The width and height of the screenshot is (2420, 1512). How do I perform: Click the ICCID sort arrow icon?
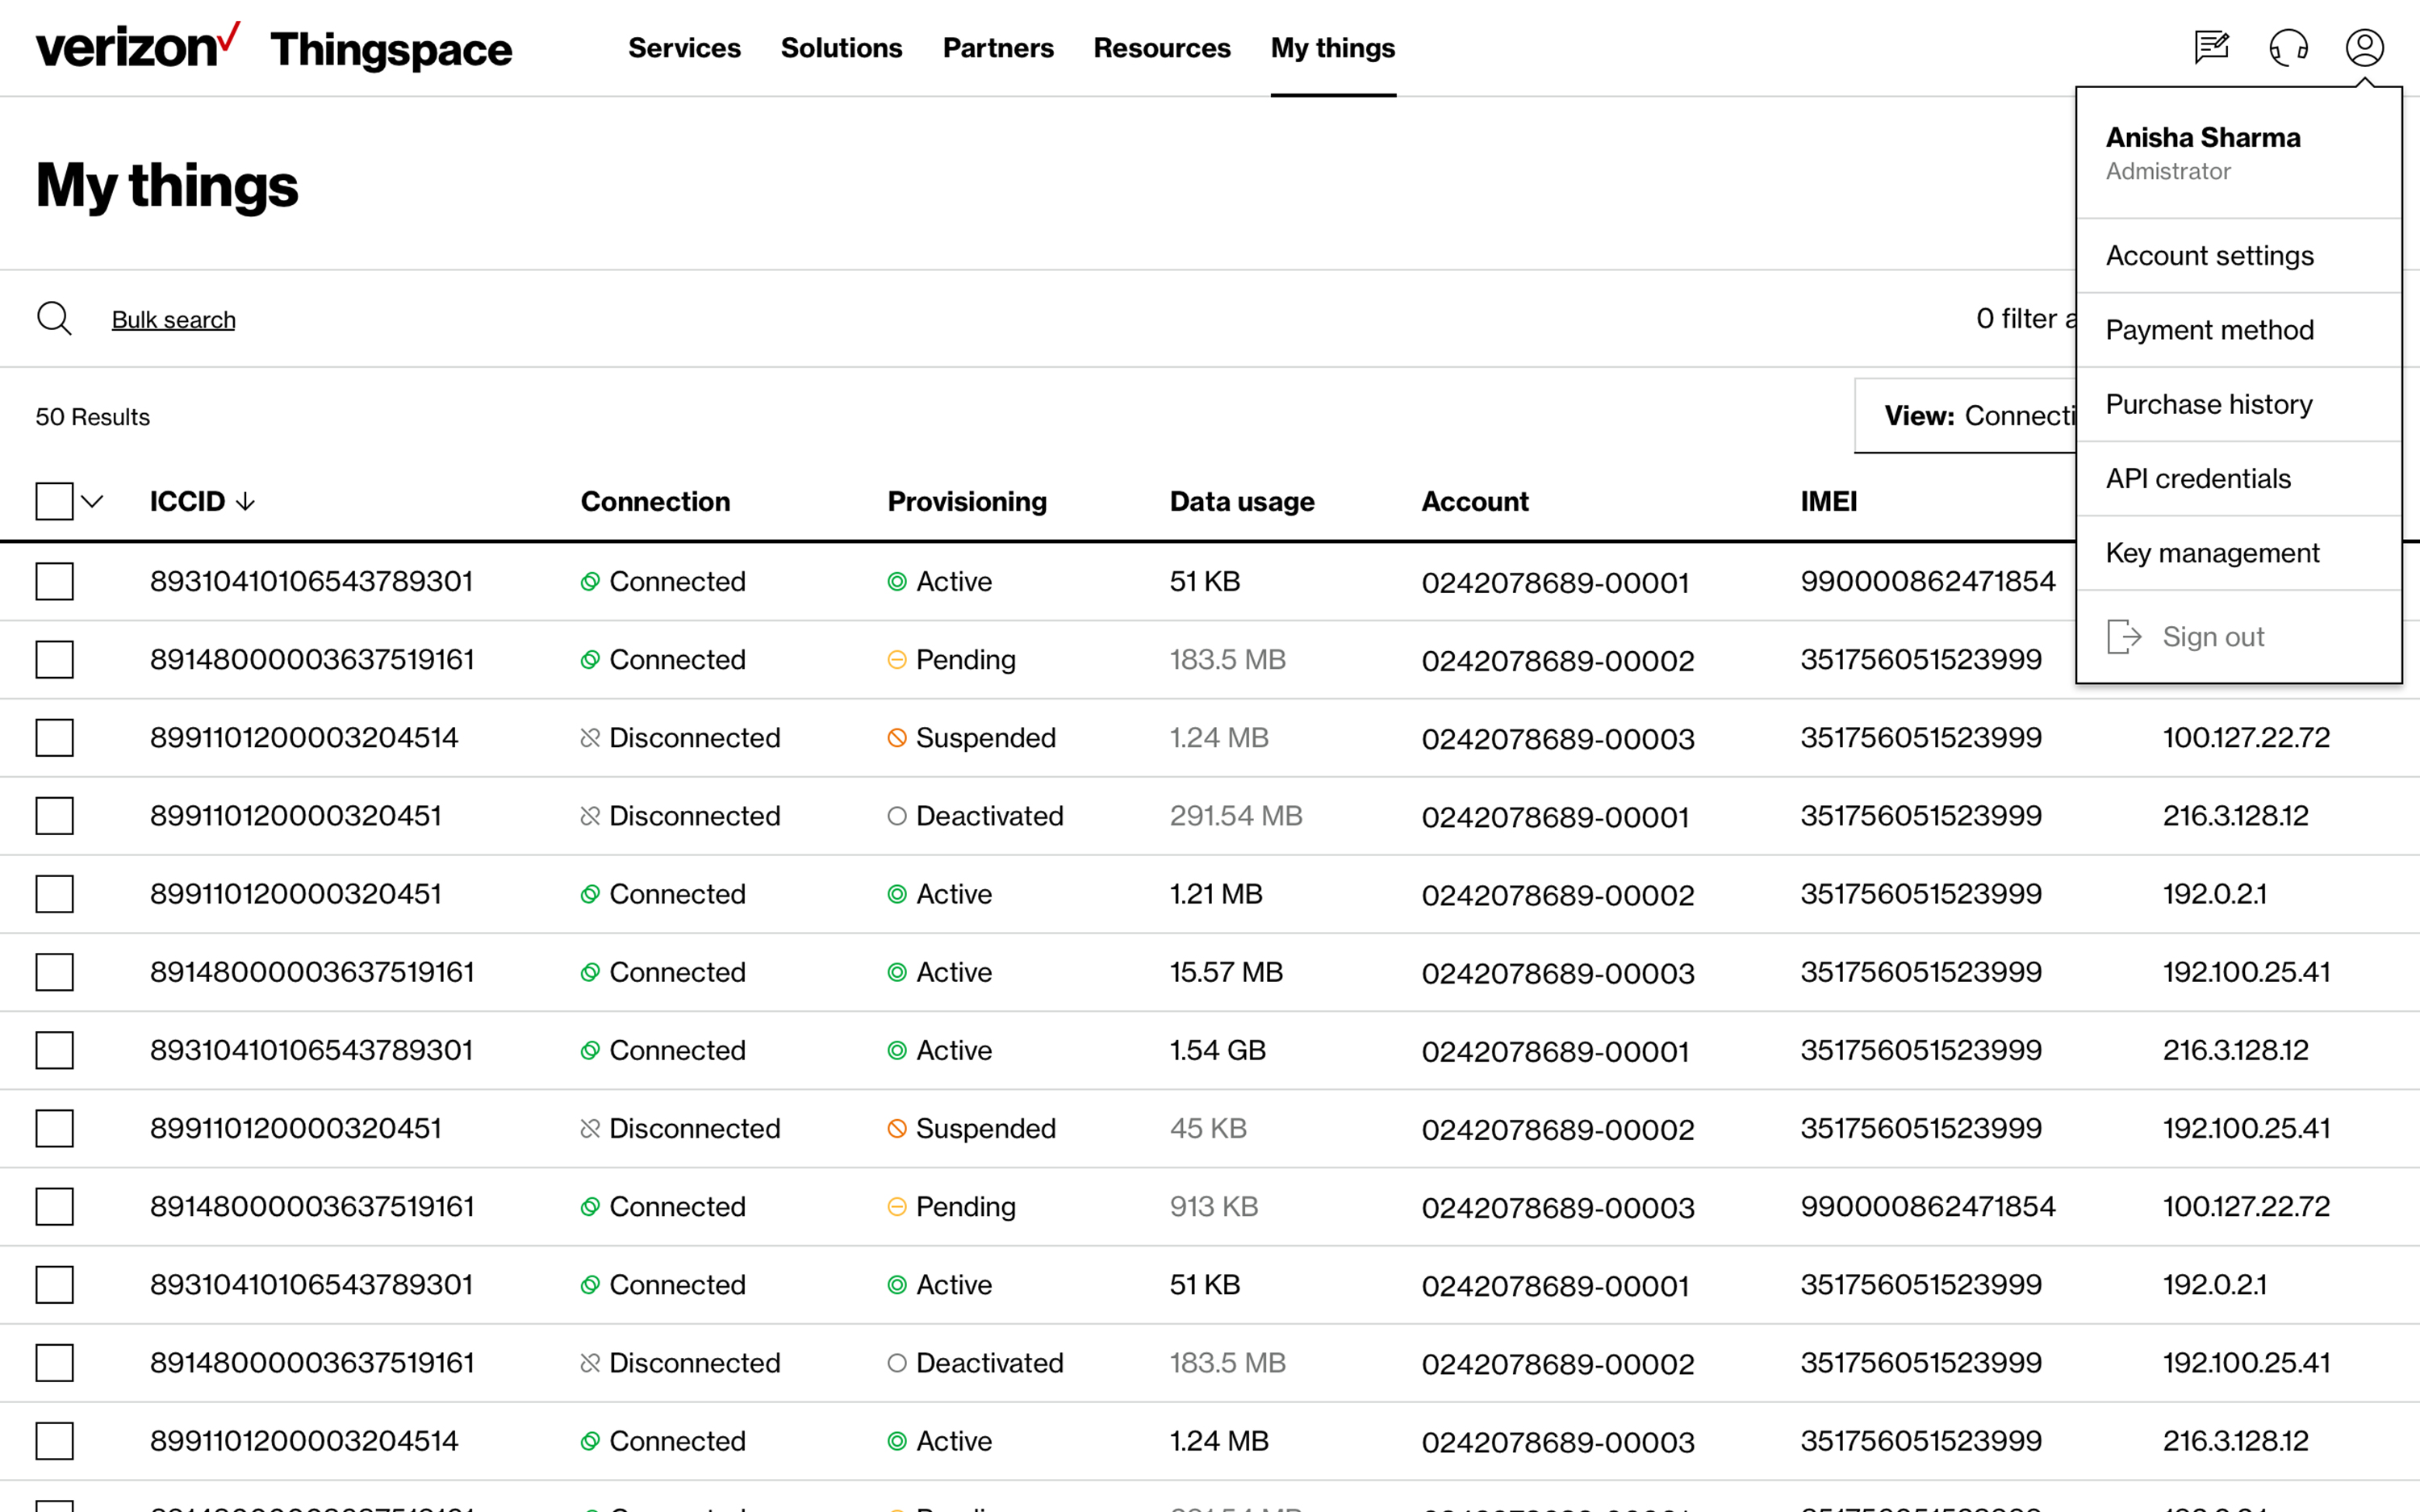point(246,501)
